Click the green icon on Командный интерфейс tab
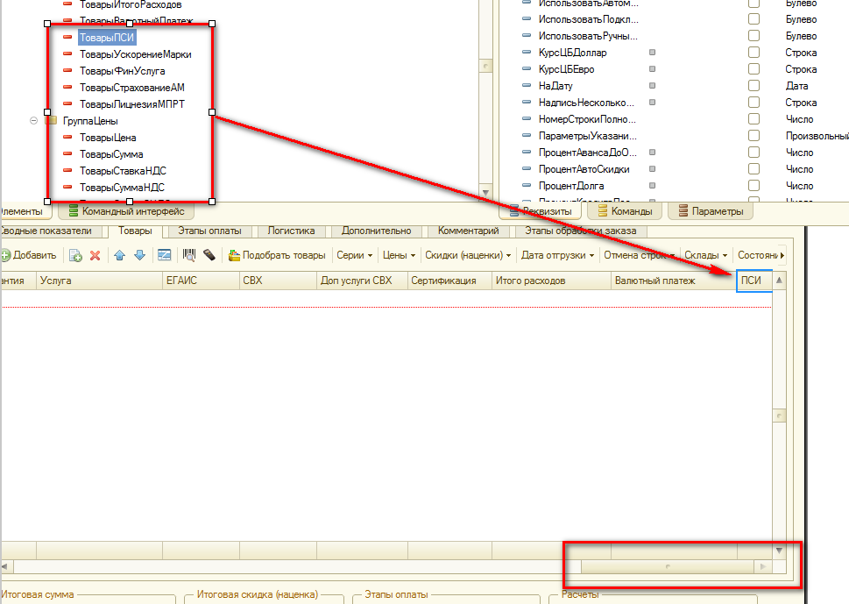 click(73, 210)
